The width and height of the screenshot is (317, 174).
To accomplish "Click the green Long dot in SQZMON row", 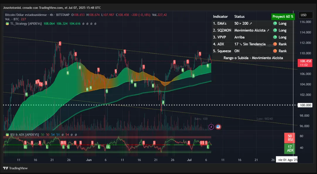I will [x=275, y=30].
